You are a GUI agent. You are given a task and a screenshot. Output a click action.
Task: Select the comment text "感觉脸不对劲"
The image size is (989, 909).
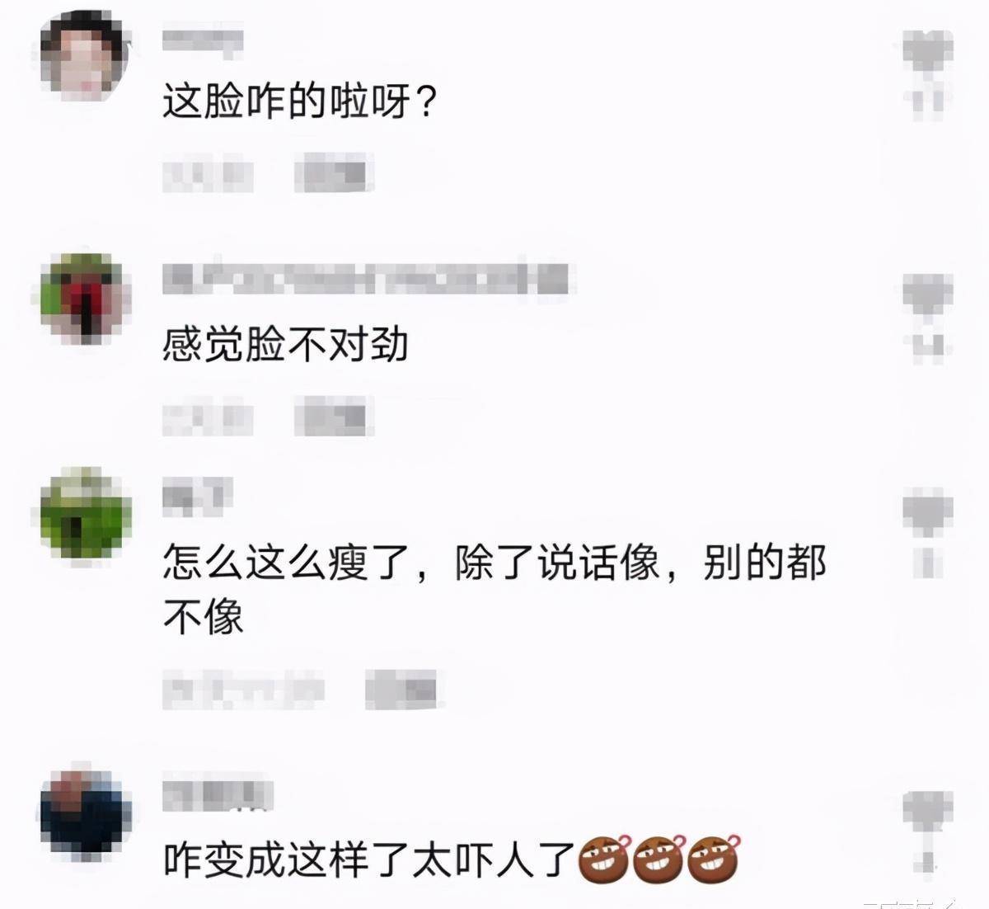pyautogui.click(x=286, y=344)
